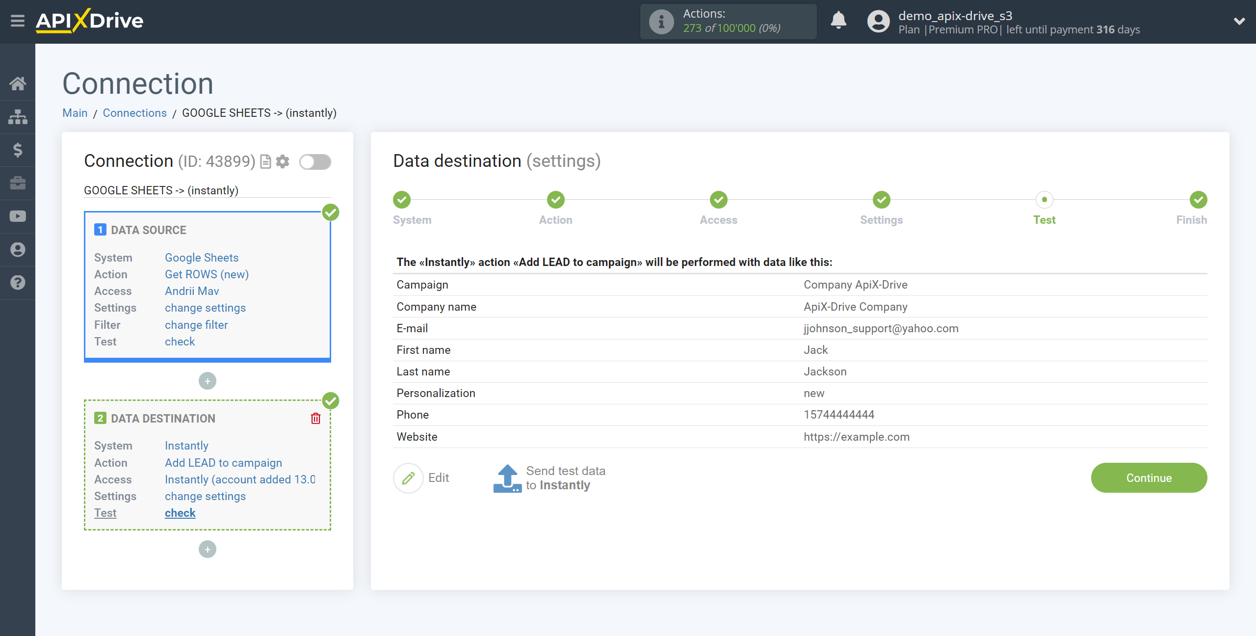Click the change filter link
Image resolution: width=1256 pixels, height=636 pixels.
coord(196,325)
